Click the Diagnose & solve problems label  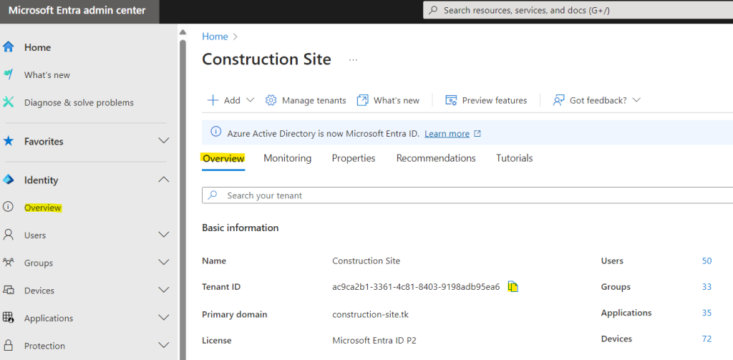coord(79,103)
